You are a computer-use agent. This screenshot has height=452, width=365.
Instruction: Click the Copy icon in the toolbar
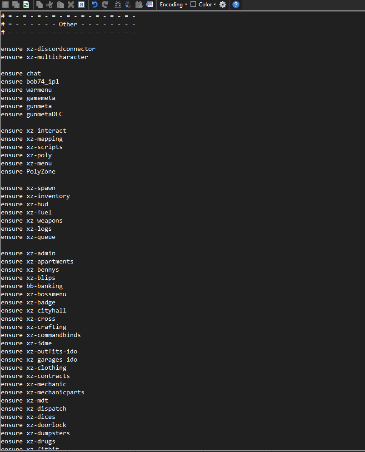click(x=40, y=5)
